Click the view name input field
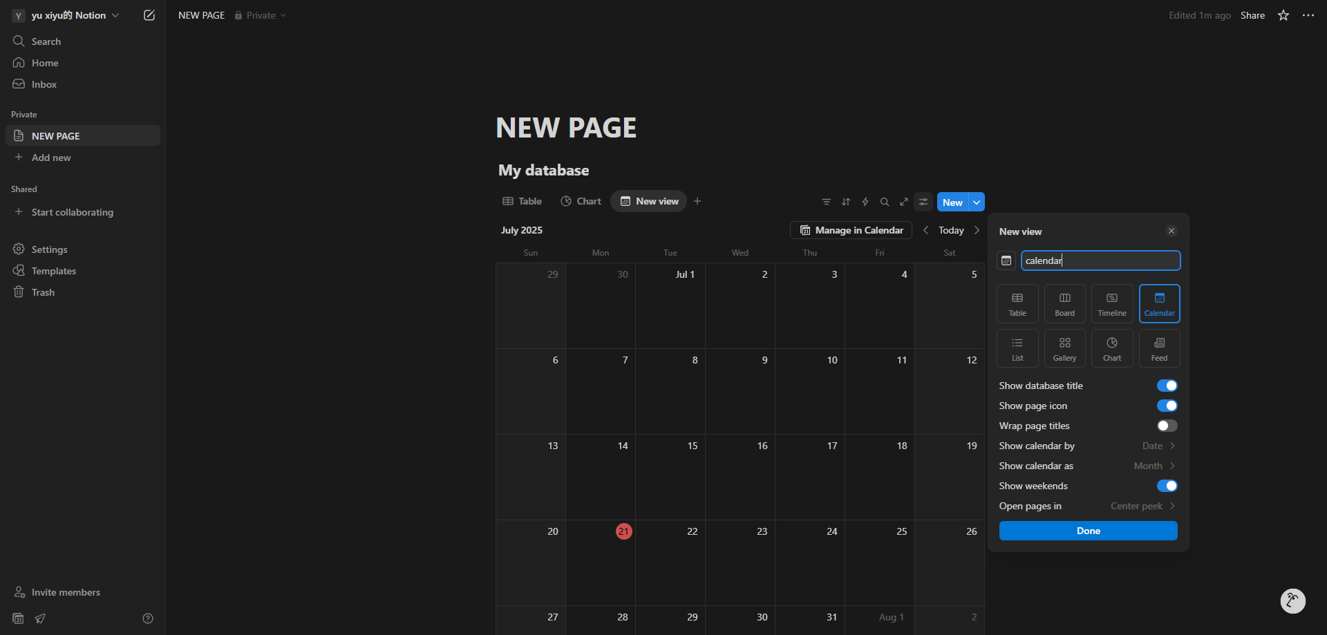Viewport: 1327px width, 635px height. (1100, 260)
